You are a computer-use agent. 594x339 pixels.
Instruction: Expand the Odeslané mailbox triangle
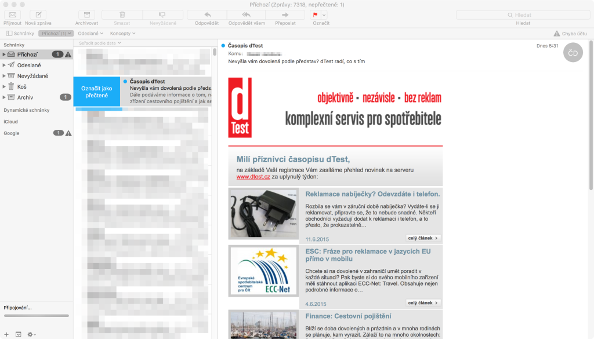pos(4,65)
